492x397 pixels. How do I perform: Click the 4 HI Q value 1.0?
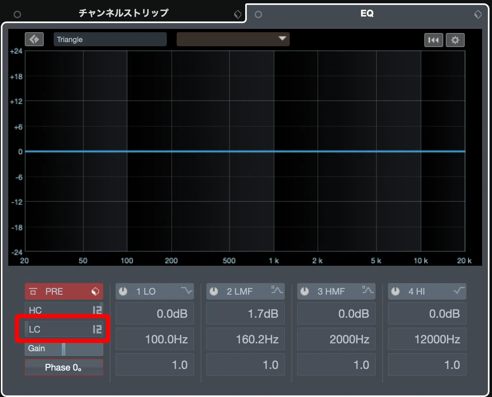(427, 365)
